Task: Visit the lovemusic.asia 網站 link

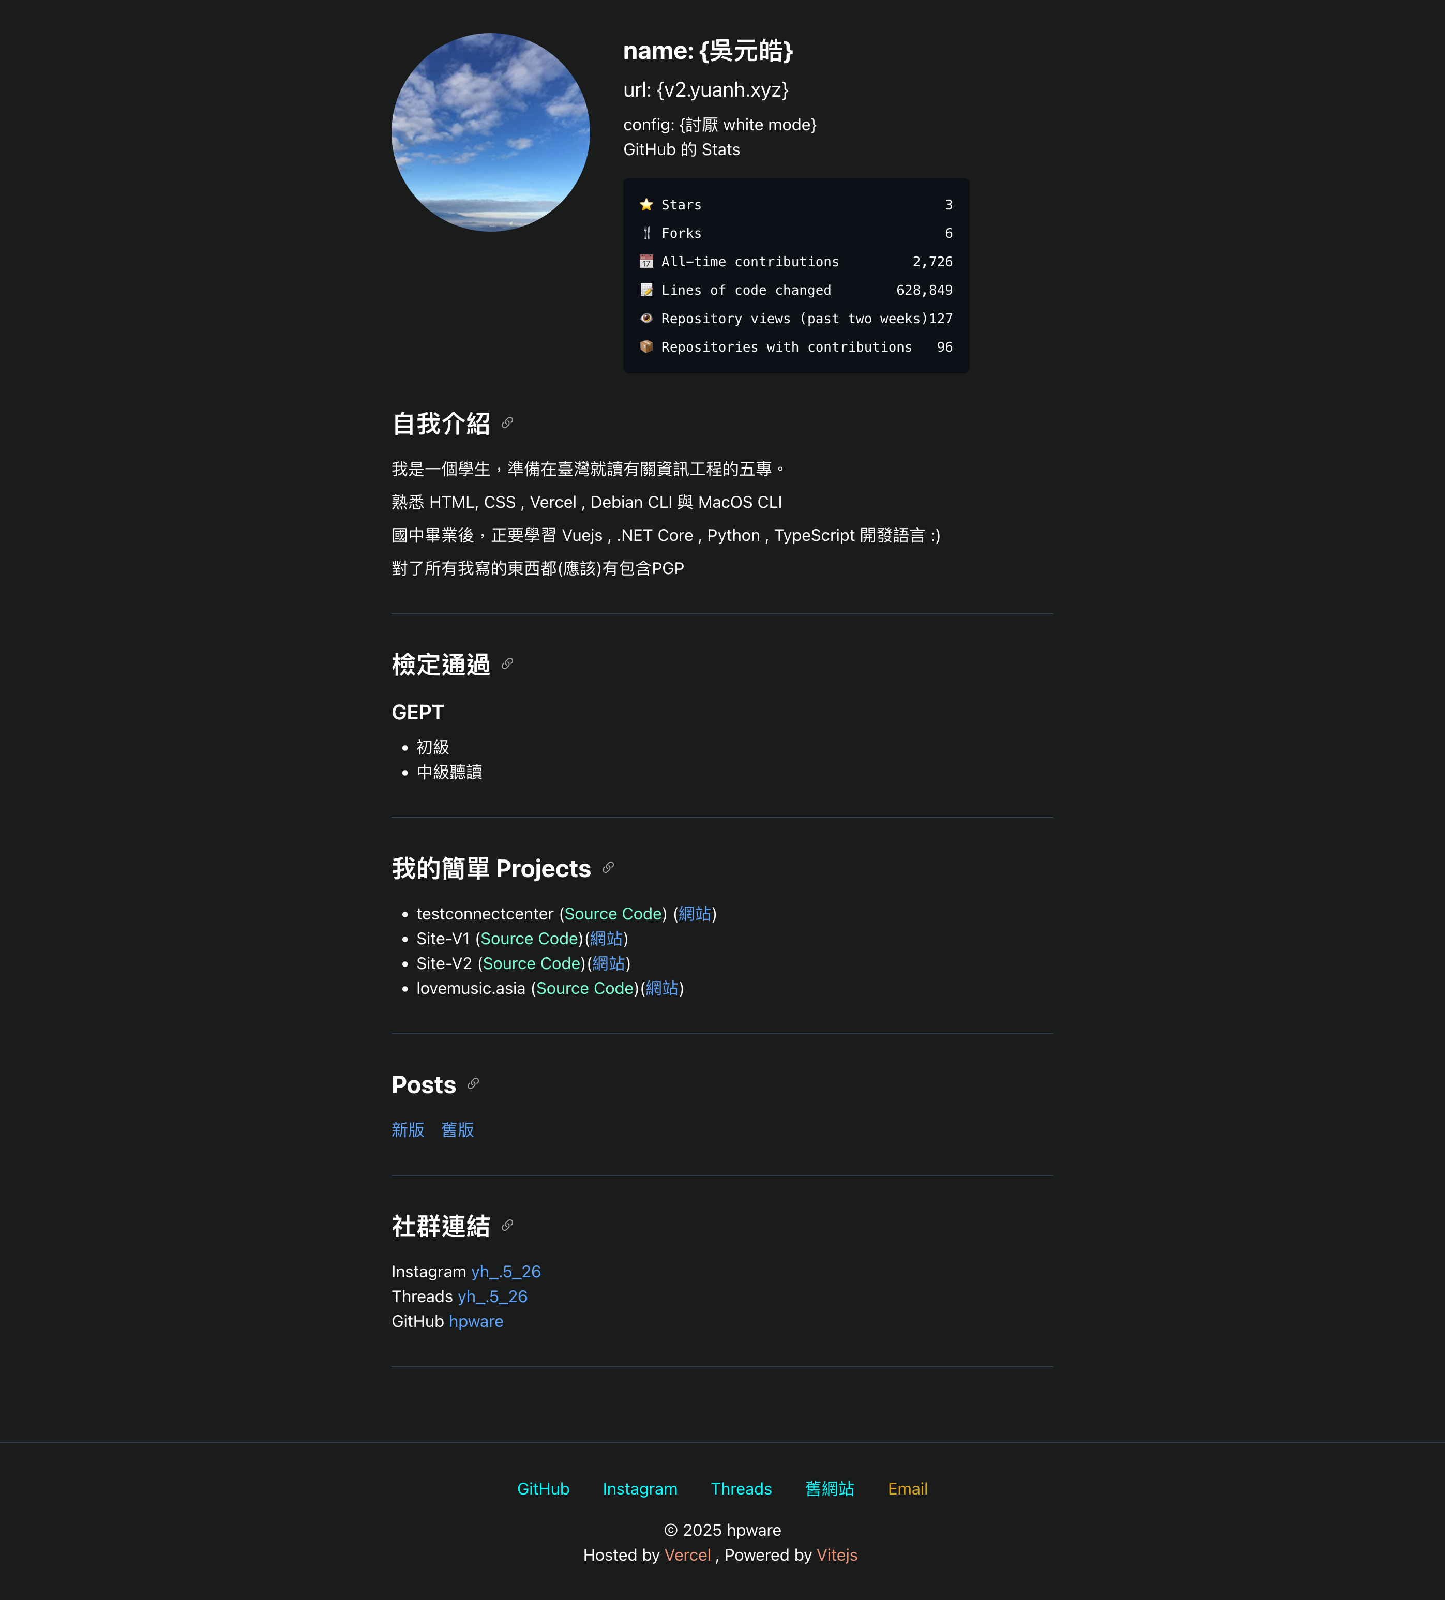Action: (x=662, y=988)
